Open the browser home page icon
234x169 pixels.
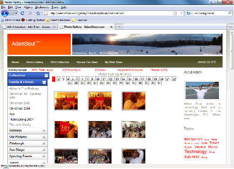coord(38,13)
